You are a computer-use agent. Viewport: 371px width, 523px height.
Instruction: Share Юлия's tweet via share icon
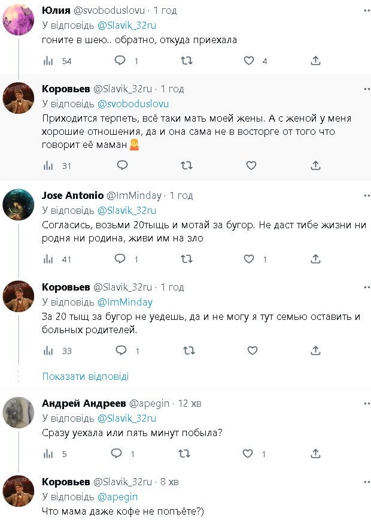click(315, 61)
